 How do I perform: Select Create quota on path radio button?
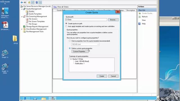click(x=66, y=24)
